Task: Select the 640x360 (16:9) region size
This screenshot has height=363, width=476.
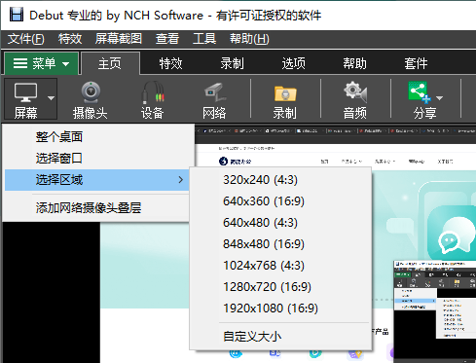Action: coord(280,201)
